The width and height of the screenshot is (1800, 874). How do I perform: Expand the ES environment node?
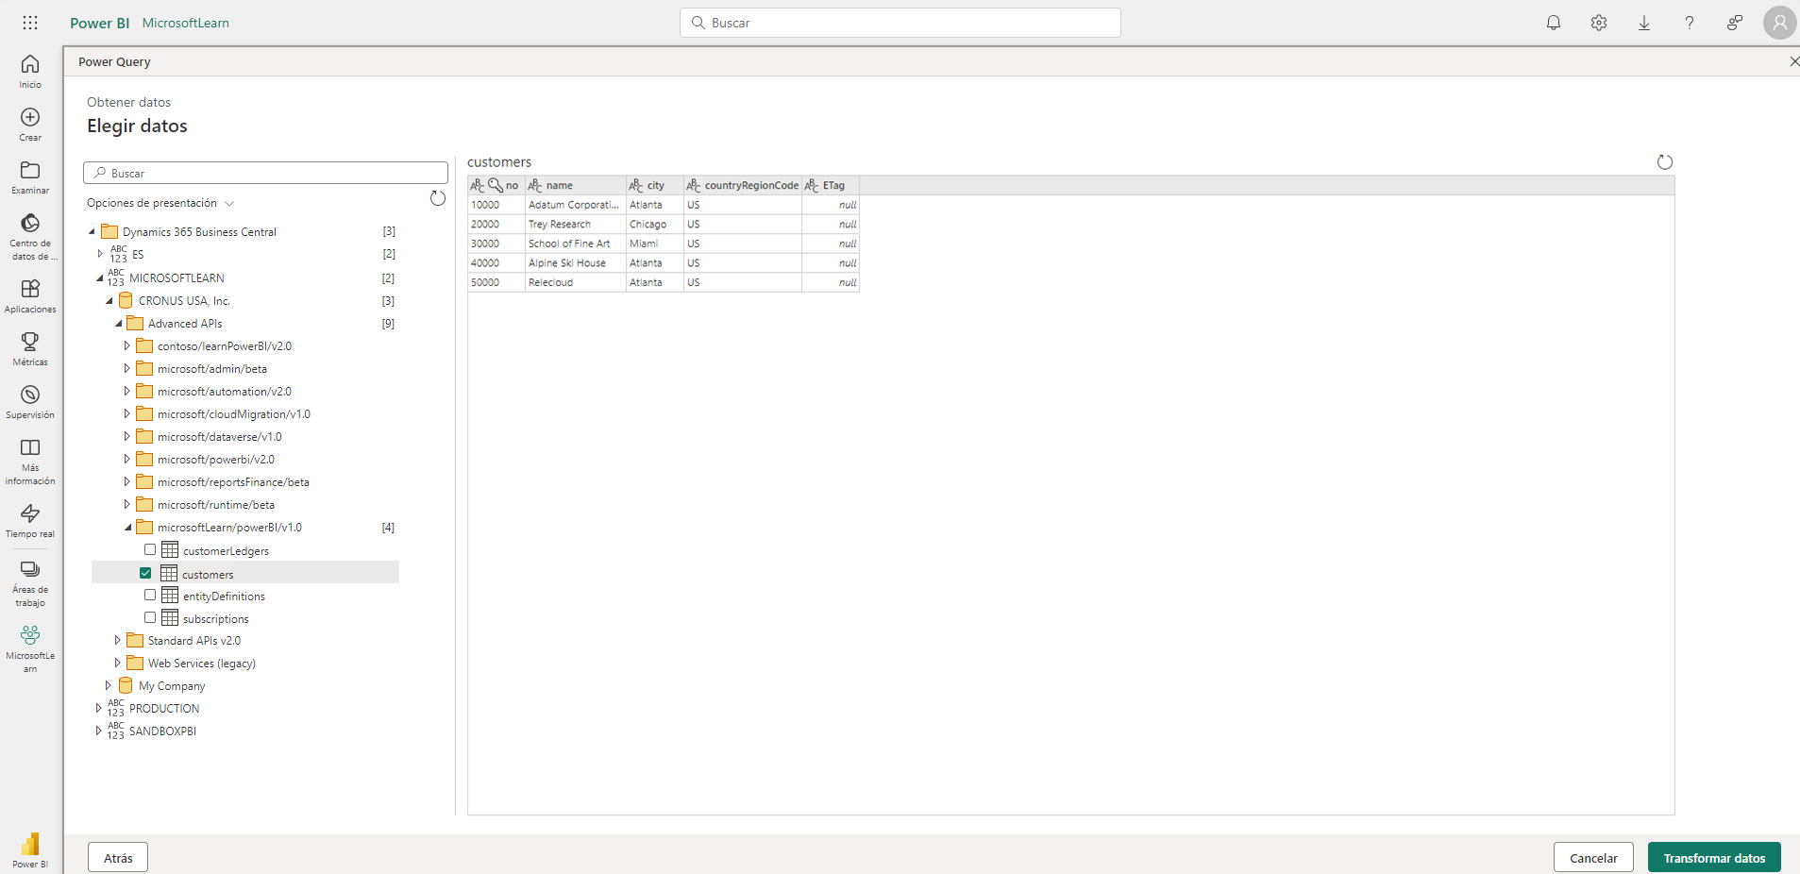point(100,254)
